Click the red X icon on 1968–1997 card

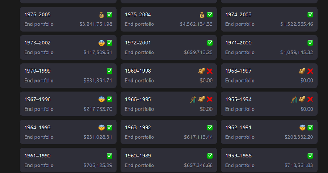click(310, 71)
